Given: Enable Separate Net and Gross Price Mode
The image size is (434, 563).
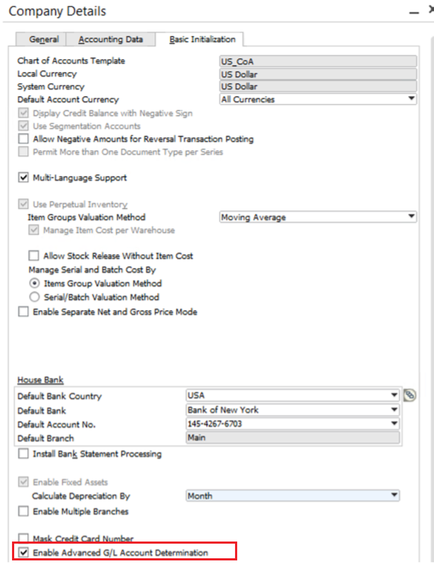Looking at the screenshot, I should point(24,312).
